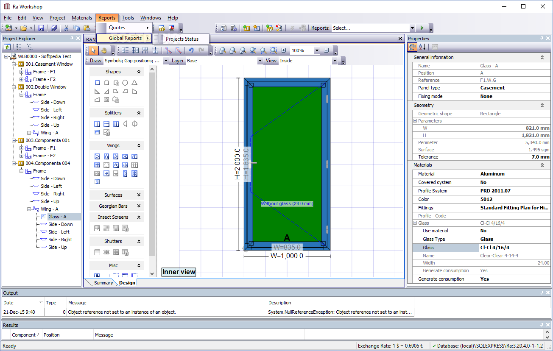
Task: Choose the triple vertical splitter icon
Action: (116, 124)
